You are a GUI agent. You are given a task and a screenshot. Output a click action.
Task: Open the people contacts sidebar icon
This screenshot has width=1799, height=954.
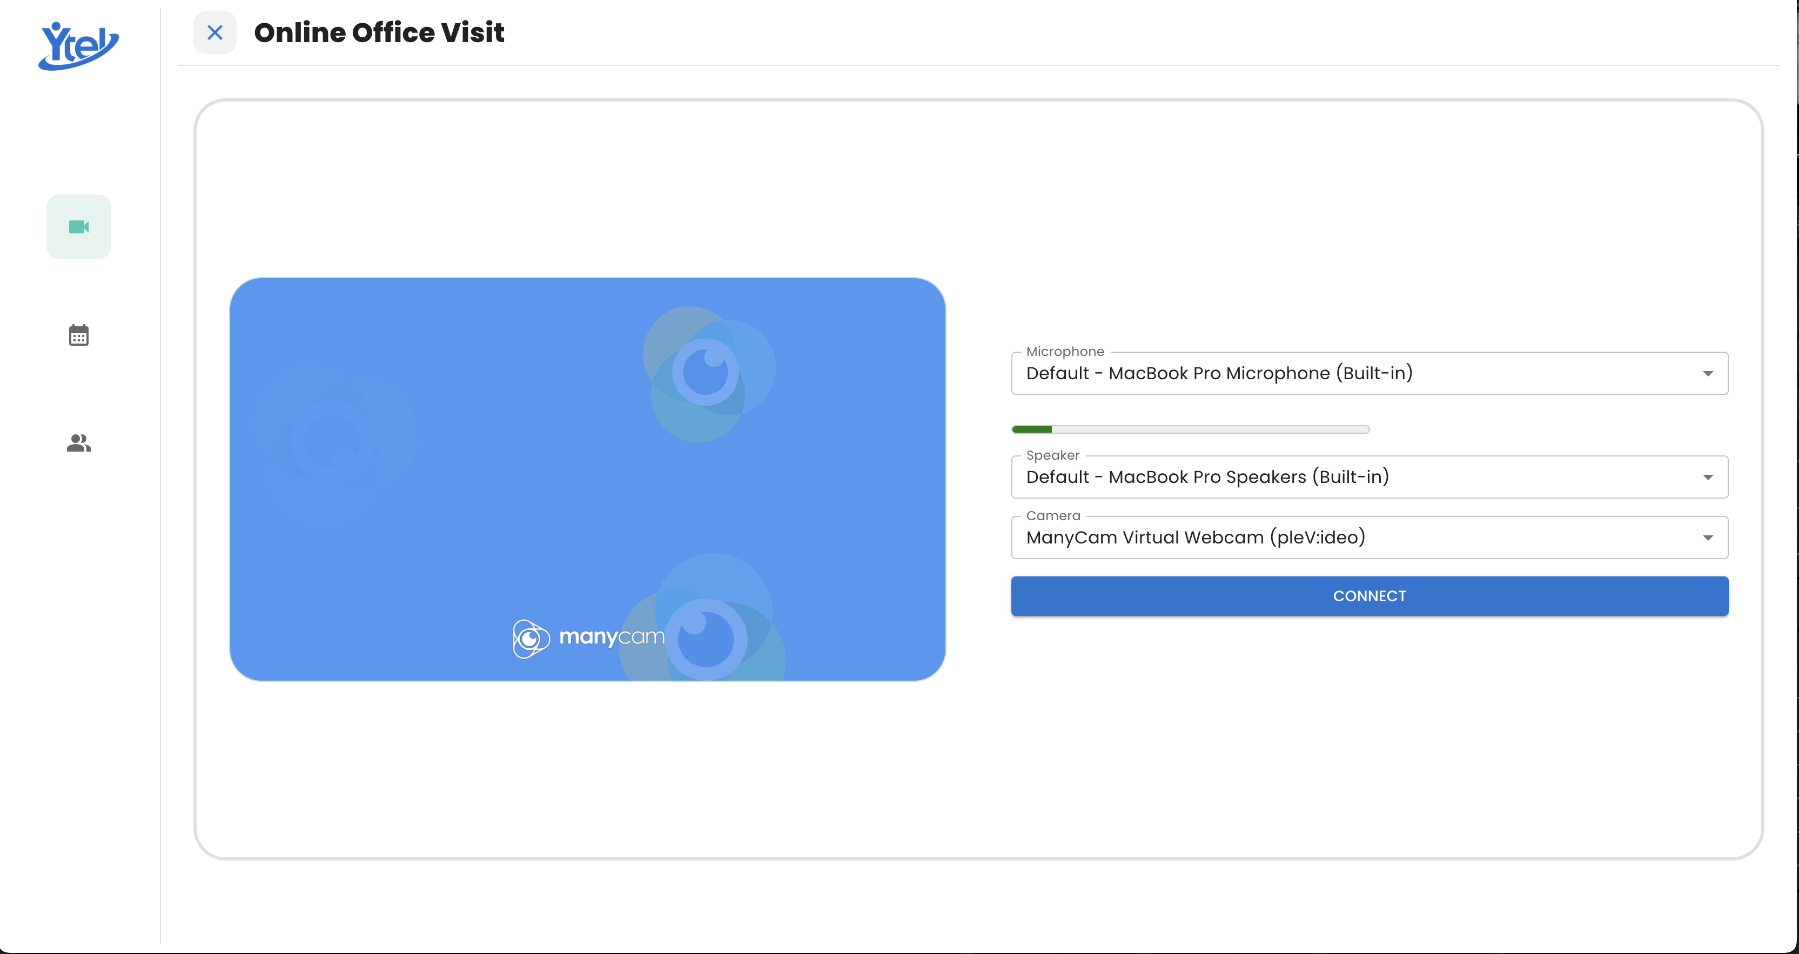point(79,443)
